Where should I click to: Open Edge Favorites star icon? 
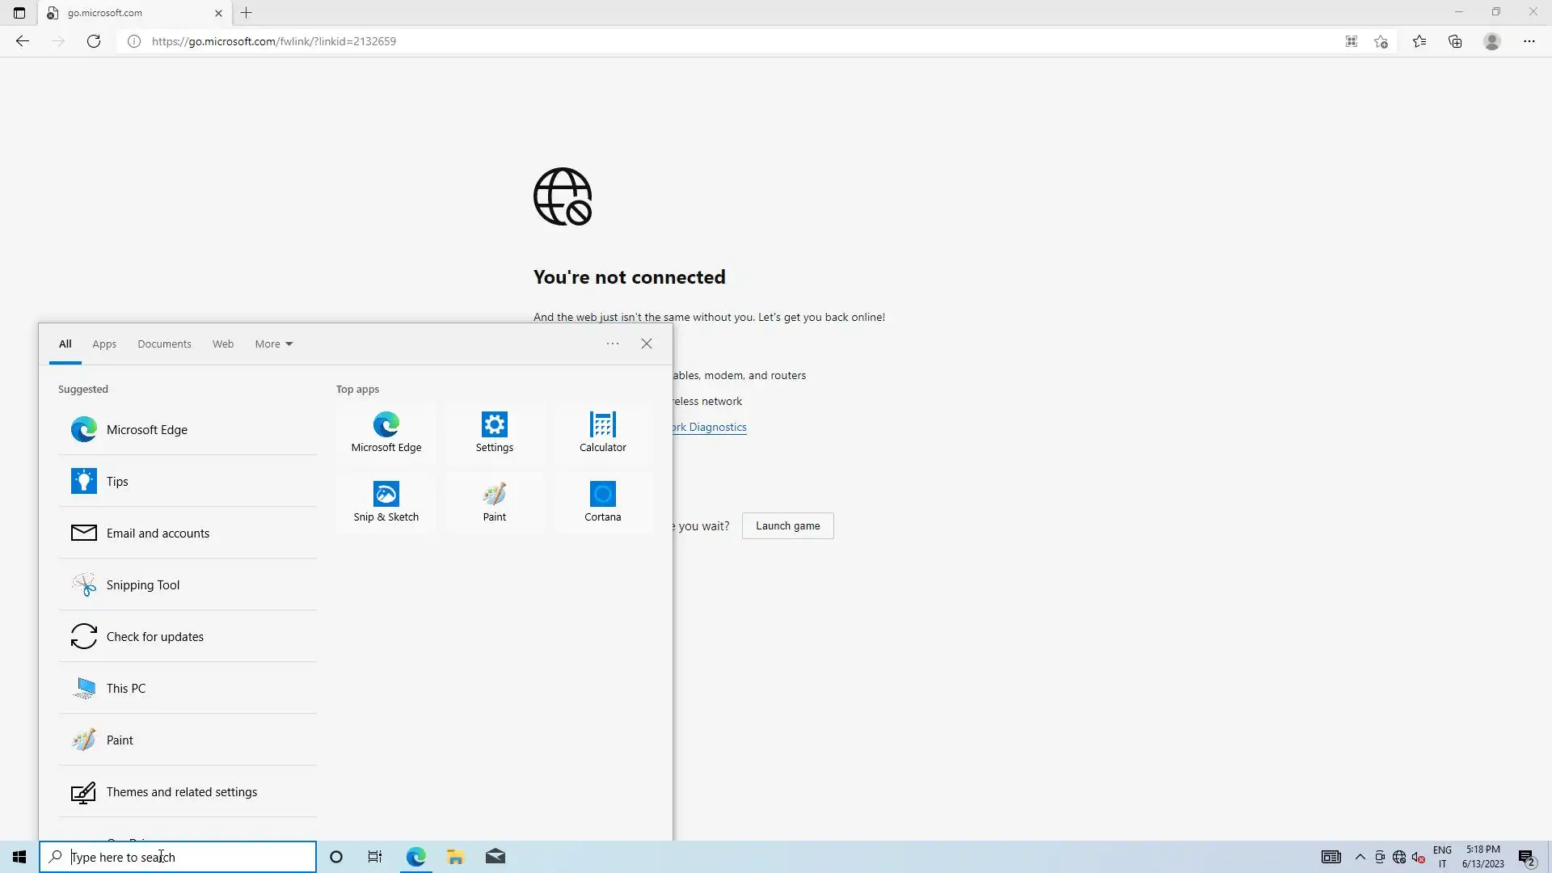(x=1419, y=41)
